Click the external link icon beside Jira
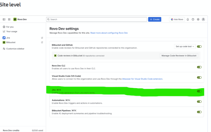Viewport: 211px width, 132px height. (x=42, y=38)
